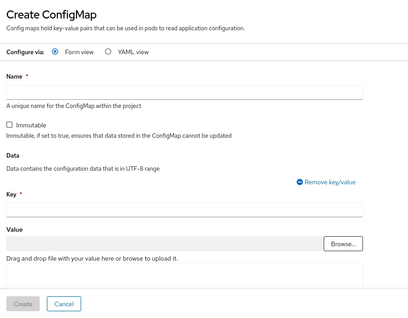Screen dimensions: 408x318
Task: Switch to YAML view radio option
Action: (x=108, y=51)
